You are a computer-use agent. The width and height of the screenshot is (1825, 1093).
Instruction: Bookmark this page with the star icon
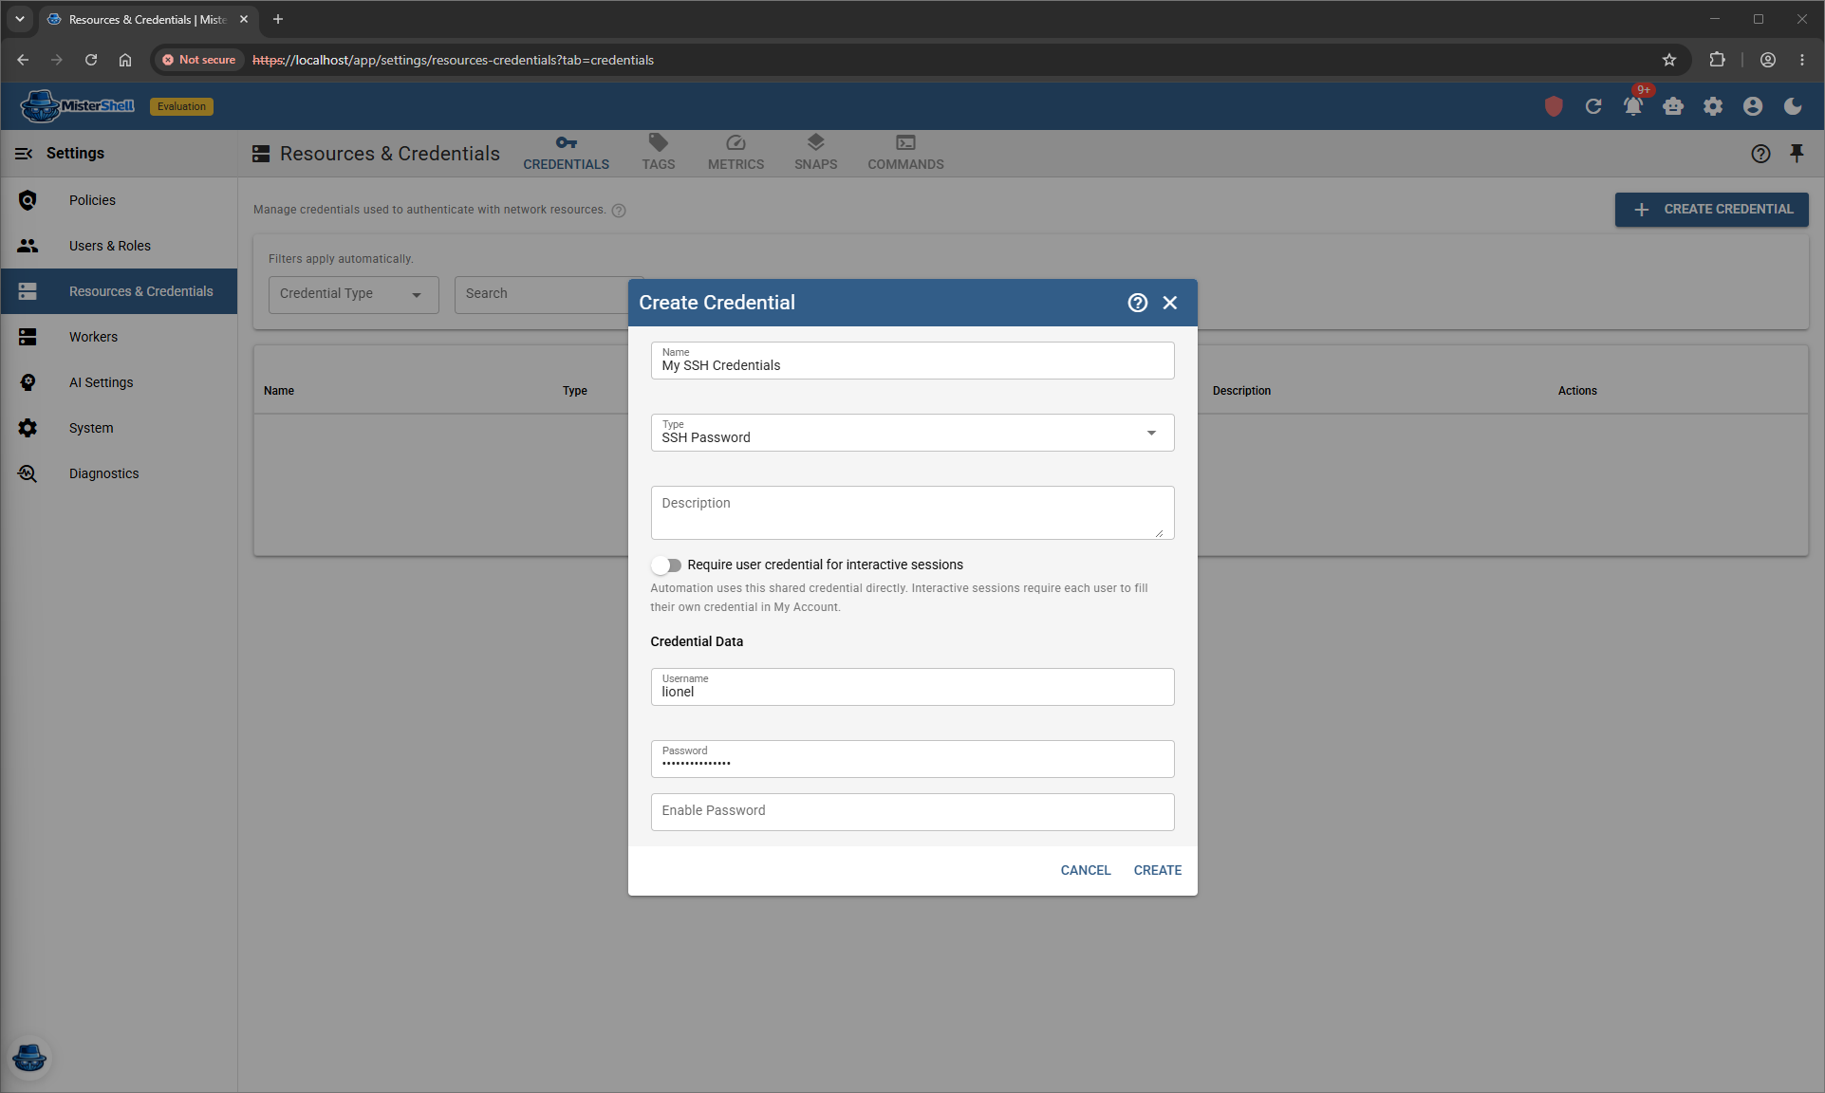(1669, 60)
